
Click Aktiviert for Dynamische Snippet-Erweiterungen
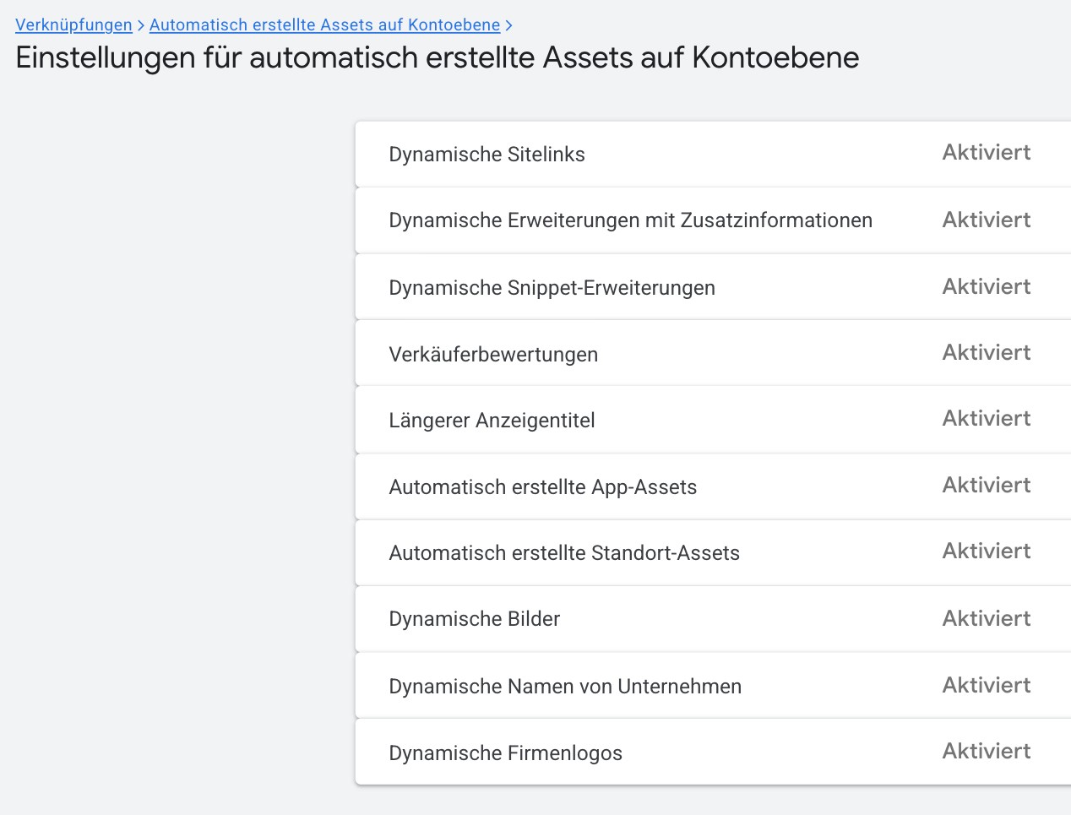click(986, 285)
